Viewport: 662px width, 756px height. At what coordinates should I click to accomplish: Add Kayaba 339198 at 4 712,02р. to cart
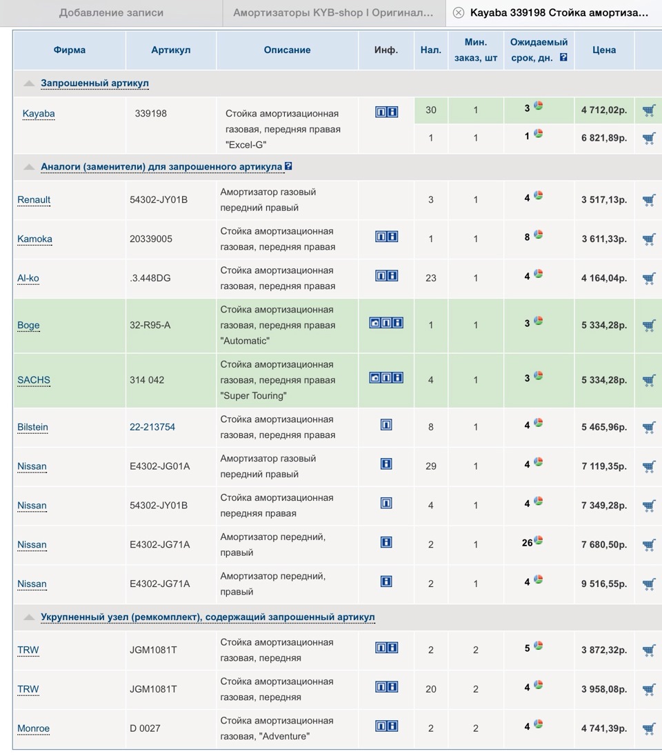(648, 110)
